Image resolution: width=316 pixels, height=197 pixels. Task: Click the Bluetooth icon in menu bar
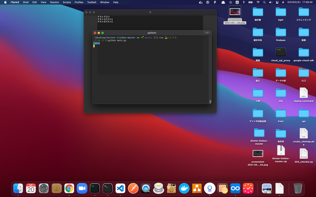(x=244, y=2)
